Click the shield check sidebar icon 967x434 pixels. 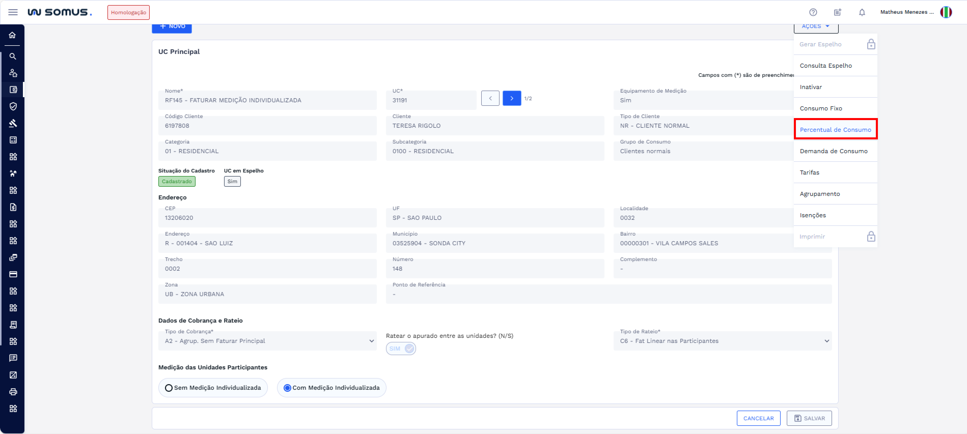(x=13, y=107)
